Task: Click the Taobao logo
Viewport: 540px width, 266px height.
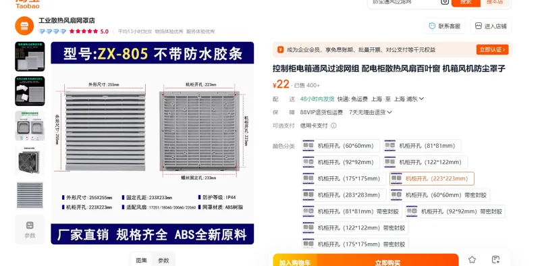Action: coord(28,4)
